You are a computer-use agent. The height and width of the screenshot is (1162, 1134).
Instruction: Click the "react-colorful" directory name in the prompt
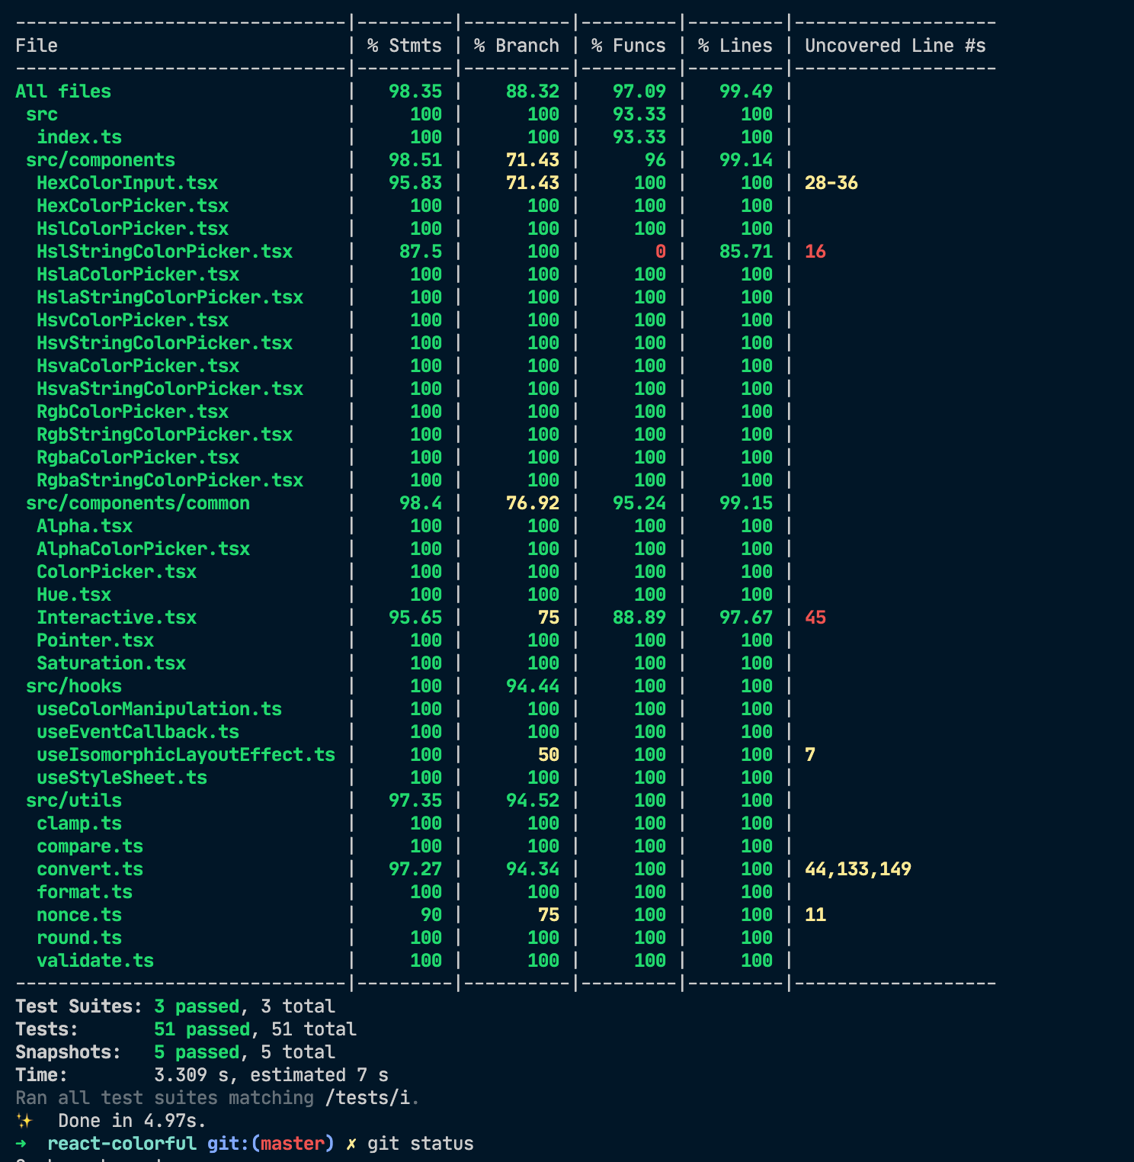pos(122,1144)
